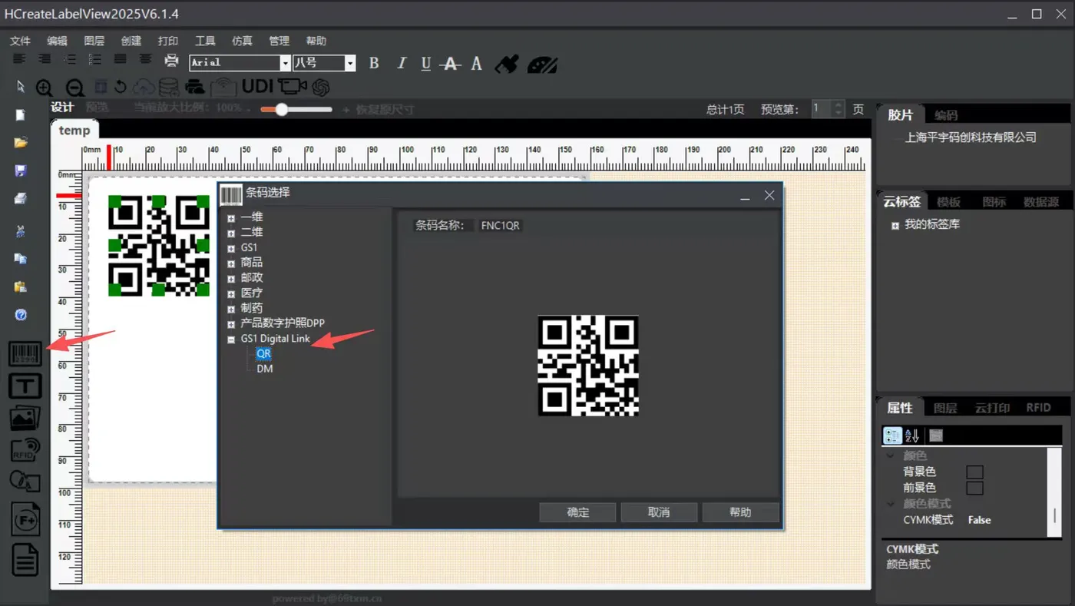1075x606 pixels.
Task: Click the camera icon in toolbar
Action: [x=293, y=87]
